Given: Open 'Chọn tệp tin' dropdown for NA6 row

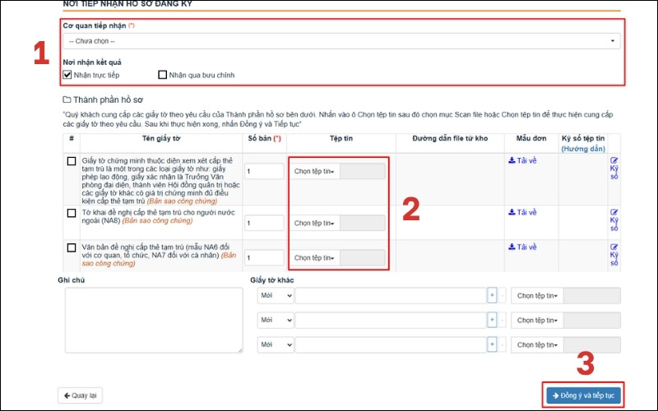Looking at the screenshot, I should pos(313,257).
